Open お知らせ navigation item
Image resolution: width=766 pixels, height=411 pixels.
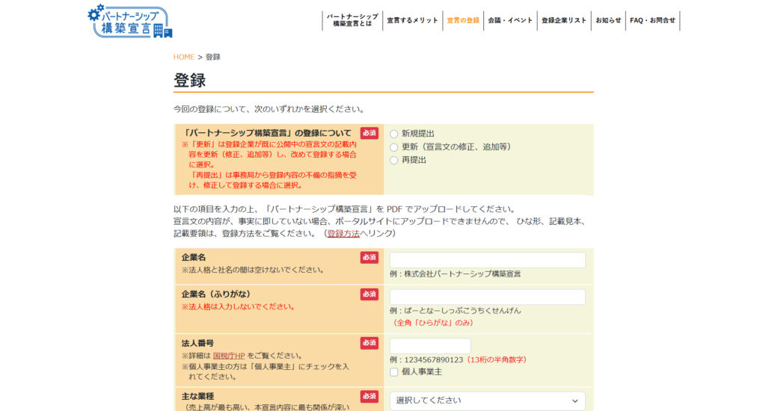click(608, 20)
